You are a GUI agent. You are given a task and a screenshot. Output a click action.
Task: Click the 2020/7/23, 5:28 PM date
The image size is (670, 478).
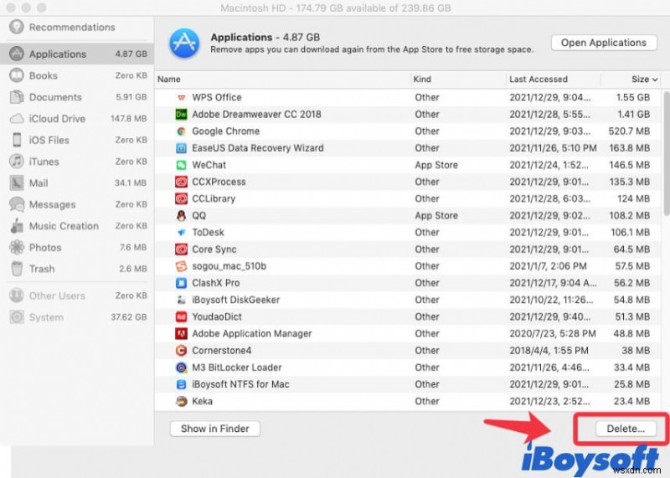click(553, 334)
